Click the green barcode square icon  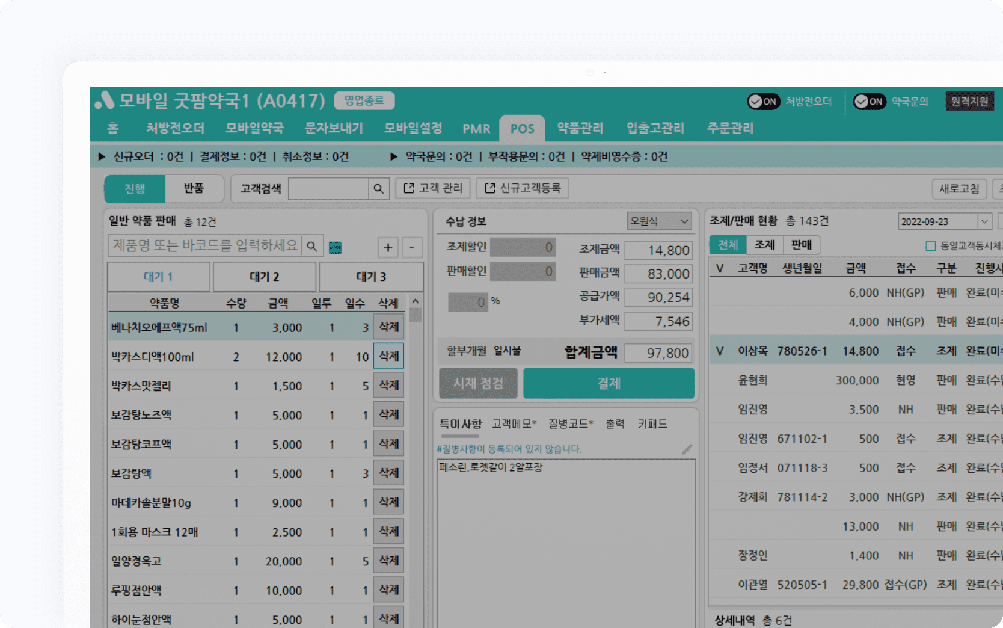[x=335, y=247]
